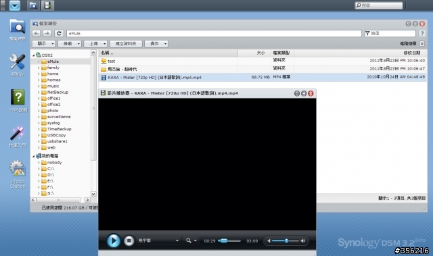Select the home folder in tree

click(53, 74)
